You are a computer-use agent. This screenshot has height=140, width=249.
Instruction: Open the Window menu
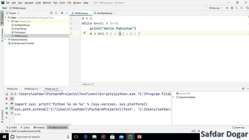pos(77,3)
